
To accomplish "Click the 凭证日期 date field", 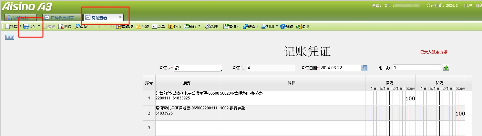I will pos(340,68).
